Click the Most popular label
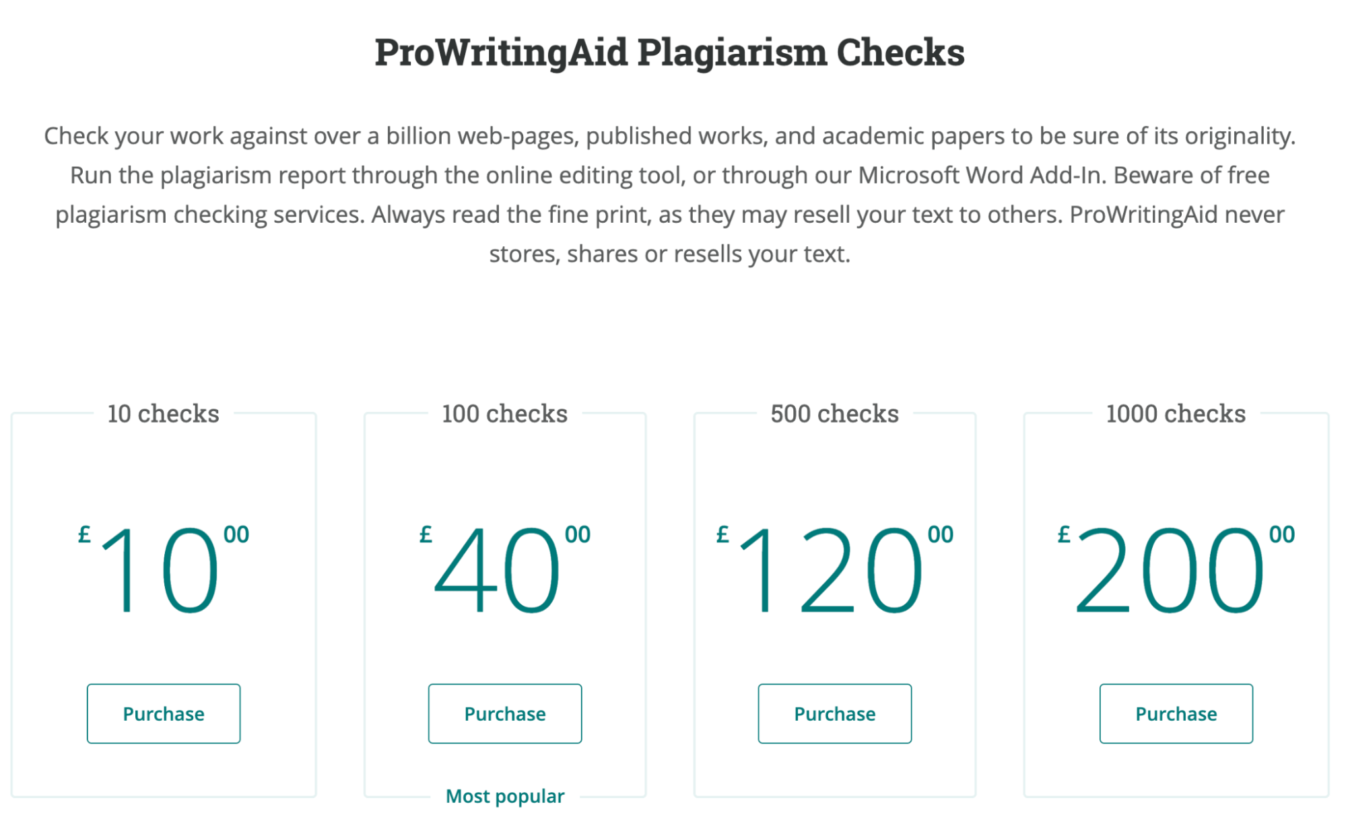1346x817 pixels. click(504, 796)
